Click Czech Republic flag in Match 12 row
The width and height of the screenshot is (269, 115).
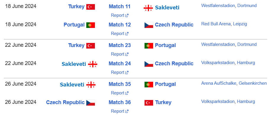[149, 25]
